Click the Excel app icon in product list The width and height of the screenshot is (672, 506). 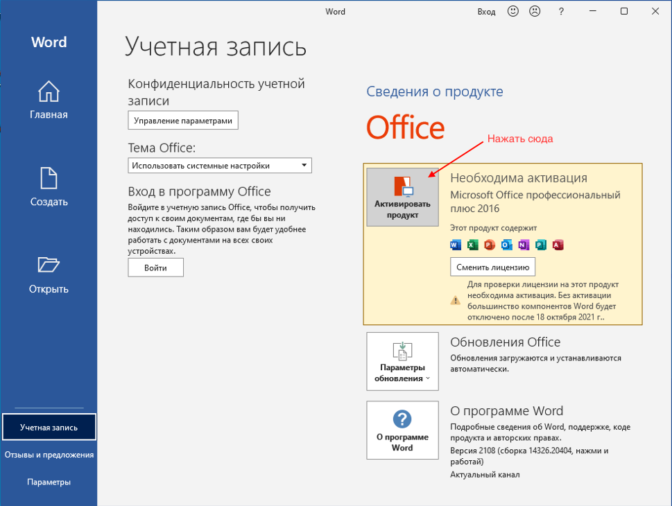(x=472, y=245)
